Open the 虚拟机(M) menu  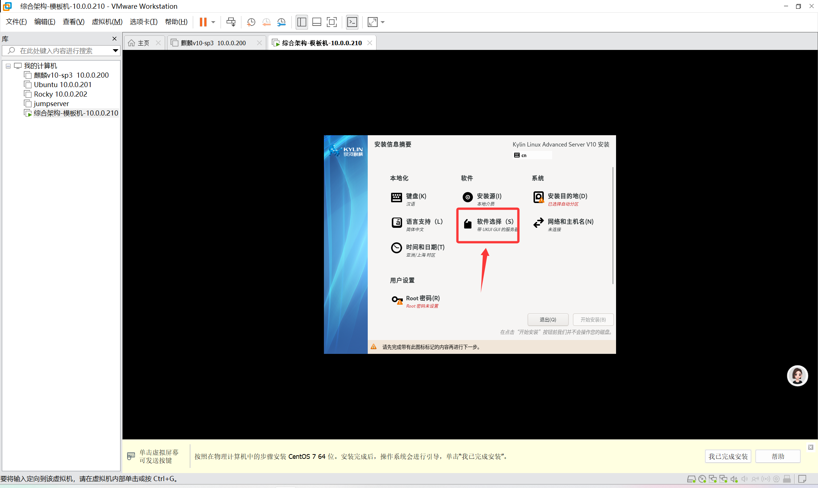tap(107, 22)
